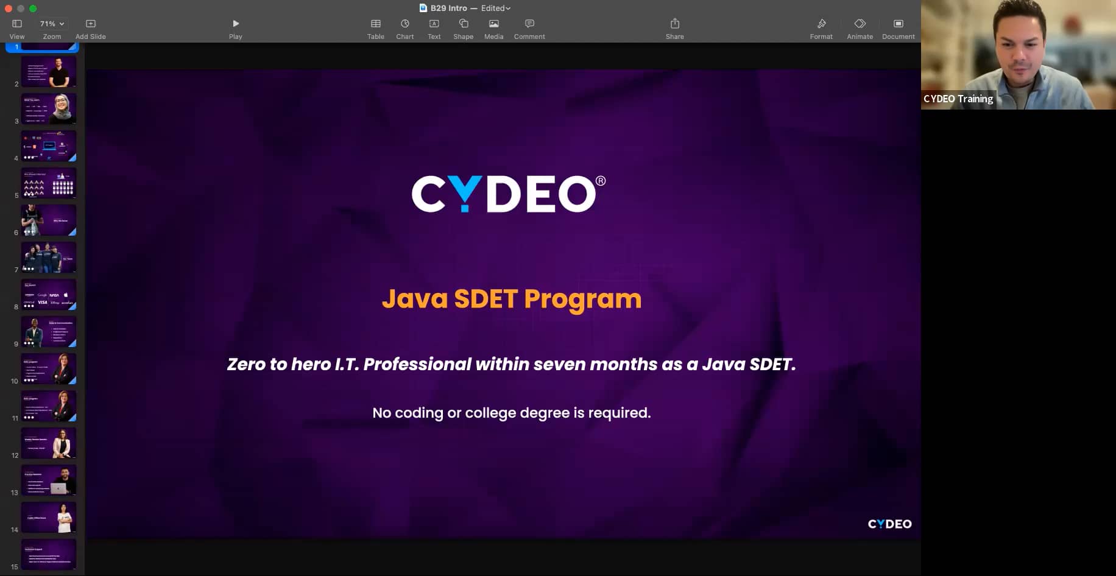Click the CYDEO Training webcam label
1116x576 pixels.
tap(958, 98)
